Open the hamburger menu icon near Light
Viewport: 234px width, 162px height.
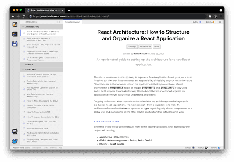click(x=220, y=22)
